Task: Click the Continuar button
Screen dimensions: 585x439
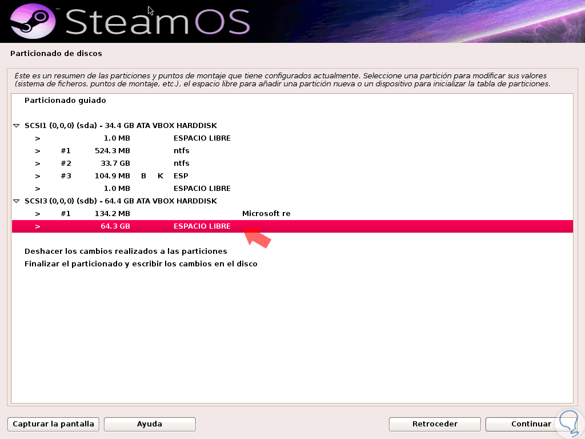Action: pos(531,424)
